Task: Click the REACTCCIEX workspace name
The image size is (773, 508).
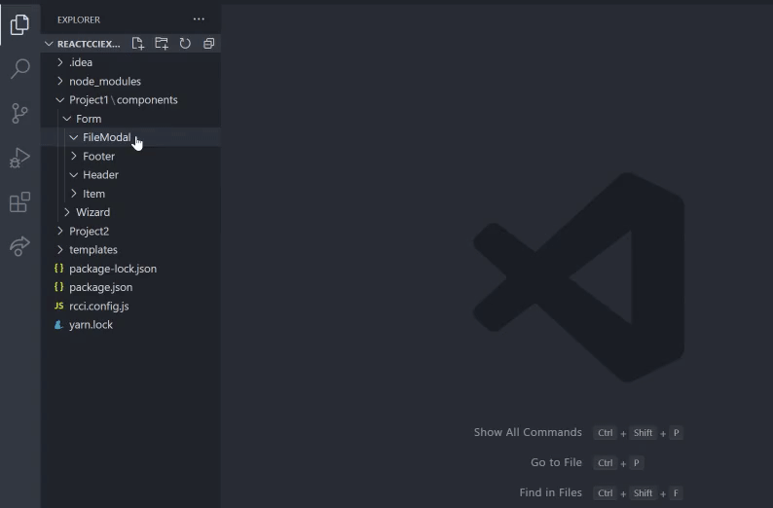Action: (89, 44)
